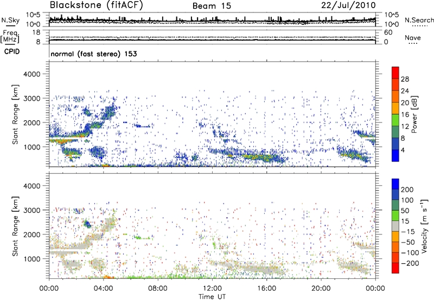Select the "Power [dB]" colorbar title
The width and height of the screenshot is (434, 300).
(414, 114)
